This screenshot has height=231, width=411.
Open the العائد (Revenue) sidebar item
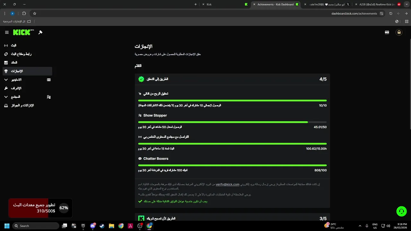click(x=14, y=63)
